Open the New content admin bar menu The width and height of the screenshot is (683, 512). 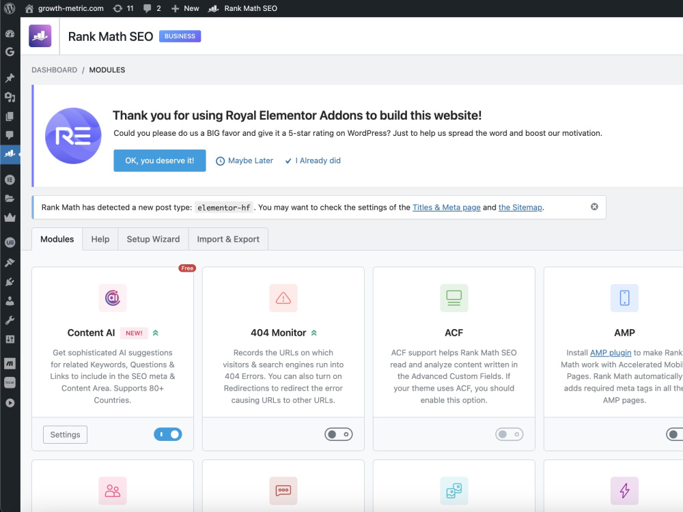[185, 8]
